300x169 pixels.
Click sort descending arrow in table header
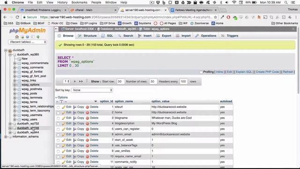tap(96, 101)
